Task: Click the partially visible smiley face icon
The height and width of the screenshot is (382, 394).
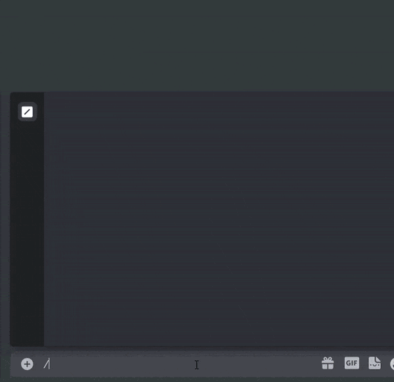Action: pos(392,364)
